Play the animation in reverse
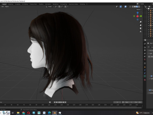153x115 pixels. tap(59, 102)
